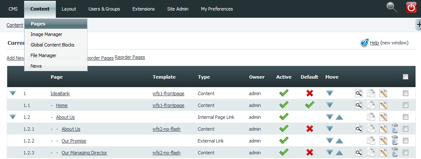
Task: Open the Users & Groups menu
Action: coord(104,9)
